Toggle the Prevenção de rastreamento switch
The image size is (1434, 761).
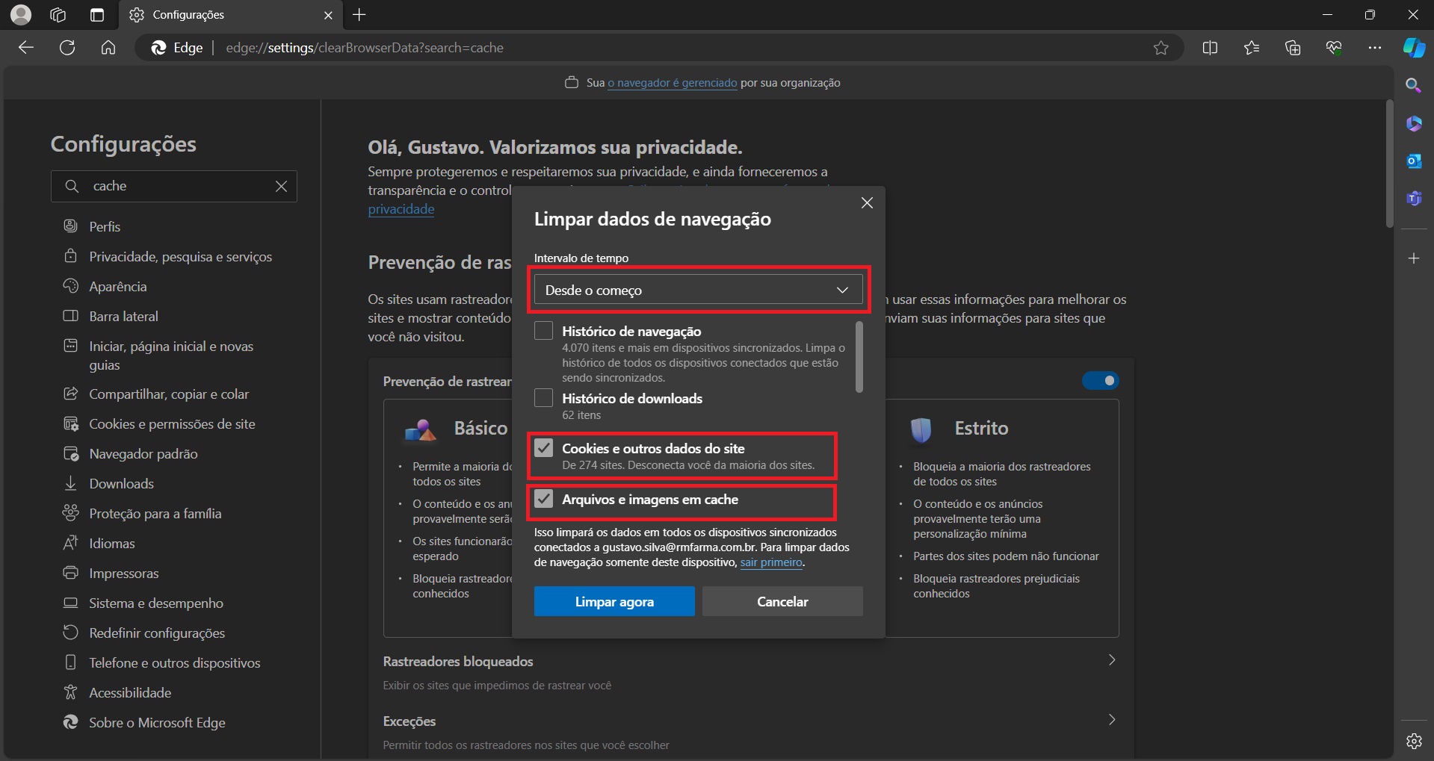[x=1100, y=381]
